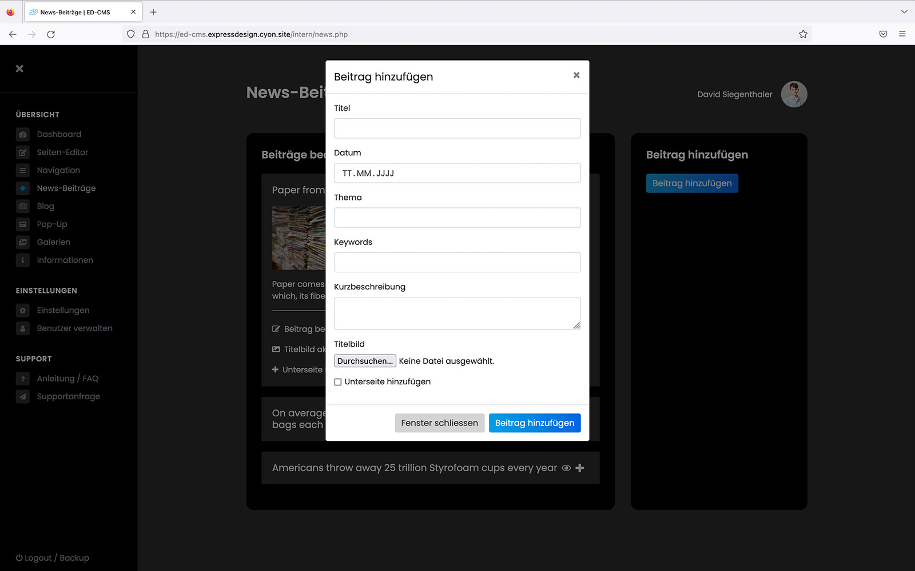This screenshot has height=571, width=915.
Task: Click the Seiten-Editor pencil icon
Action: pyautogui.click(x=23, y=152)
